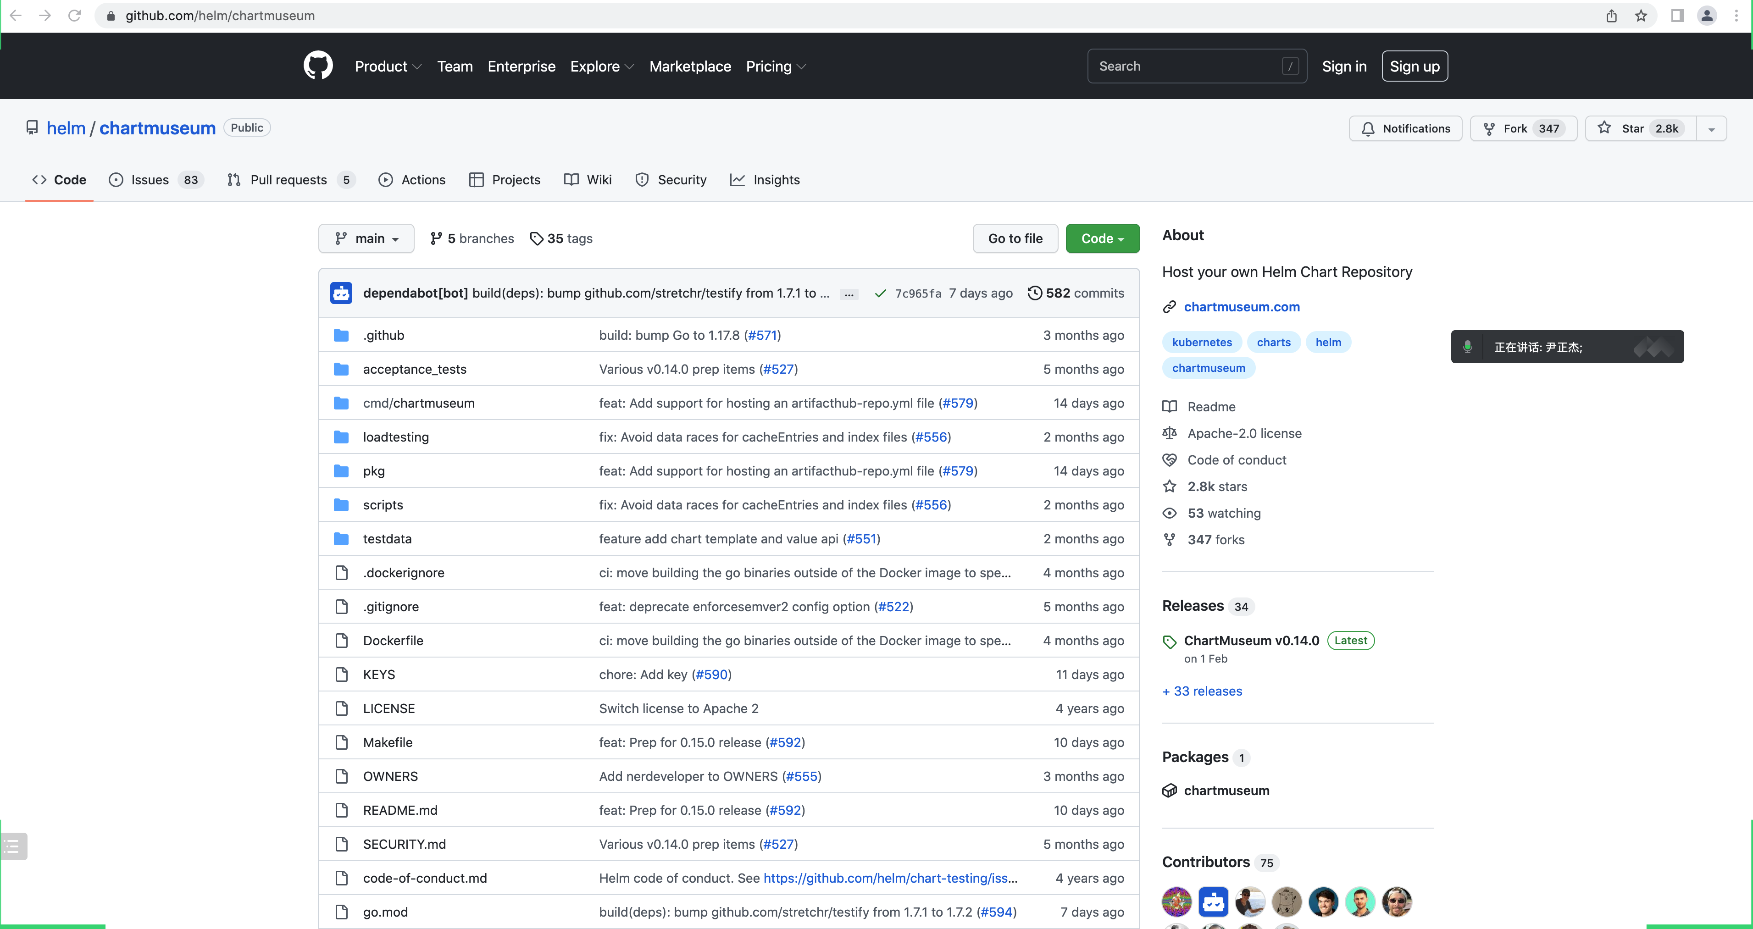Click the GitHub octocat logo
Viewport: 1753px width, 929px height.
click(318, 66)
